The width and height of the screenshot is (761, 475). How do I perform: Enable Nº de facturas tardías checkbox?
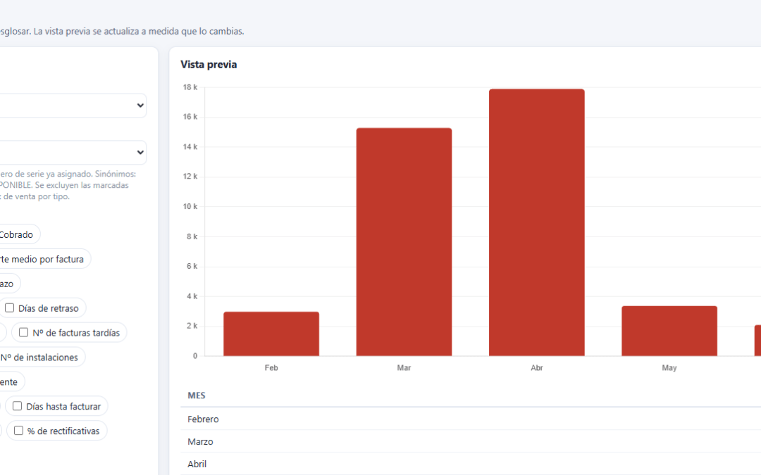pos(23,332)
